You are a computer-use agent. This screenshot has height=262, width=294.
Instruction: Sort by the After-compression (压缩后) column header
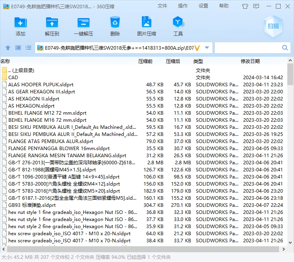173,61
